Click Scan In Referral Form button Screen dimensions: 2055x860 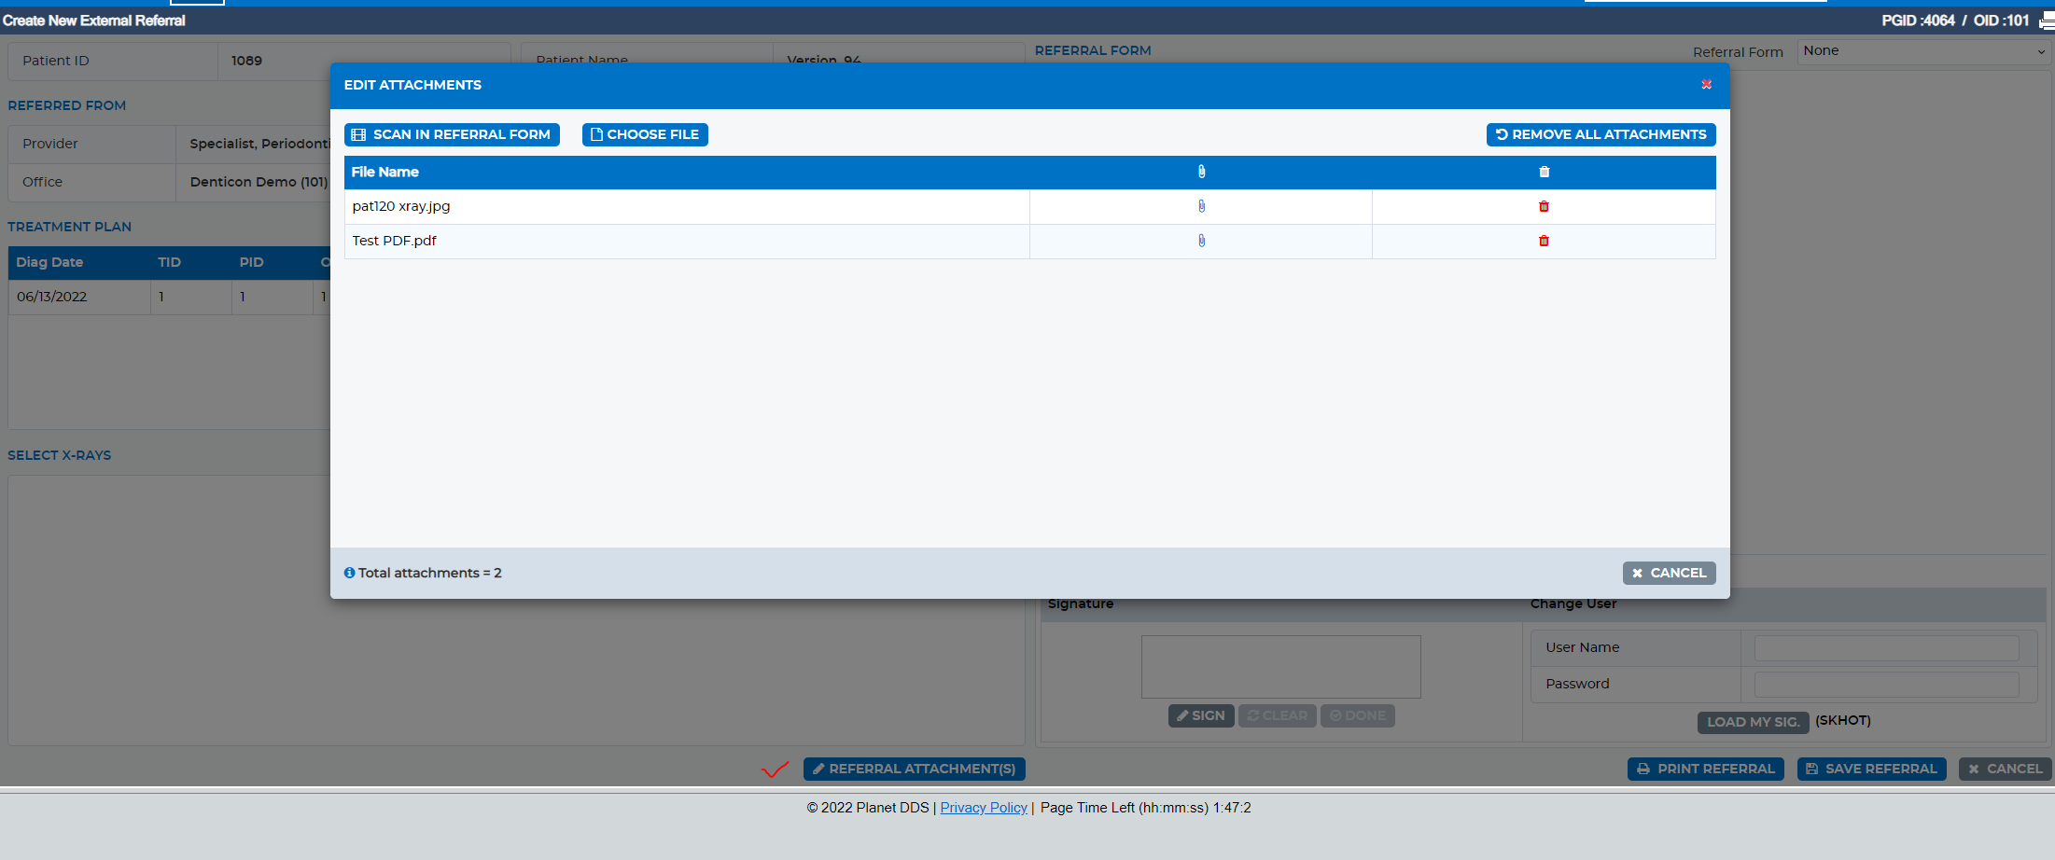[452, 134]
